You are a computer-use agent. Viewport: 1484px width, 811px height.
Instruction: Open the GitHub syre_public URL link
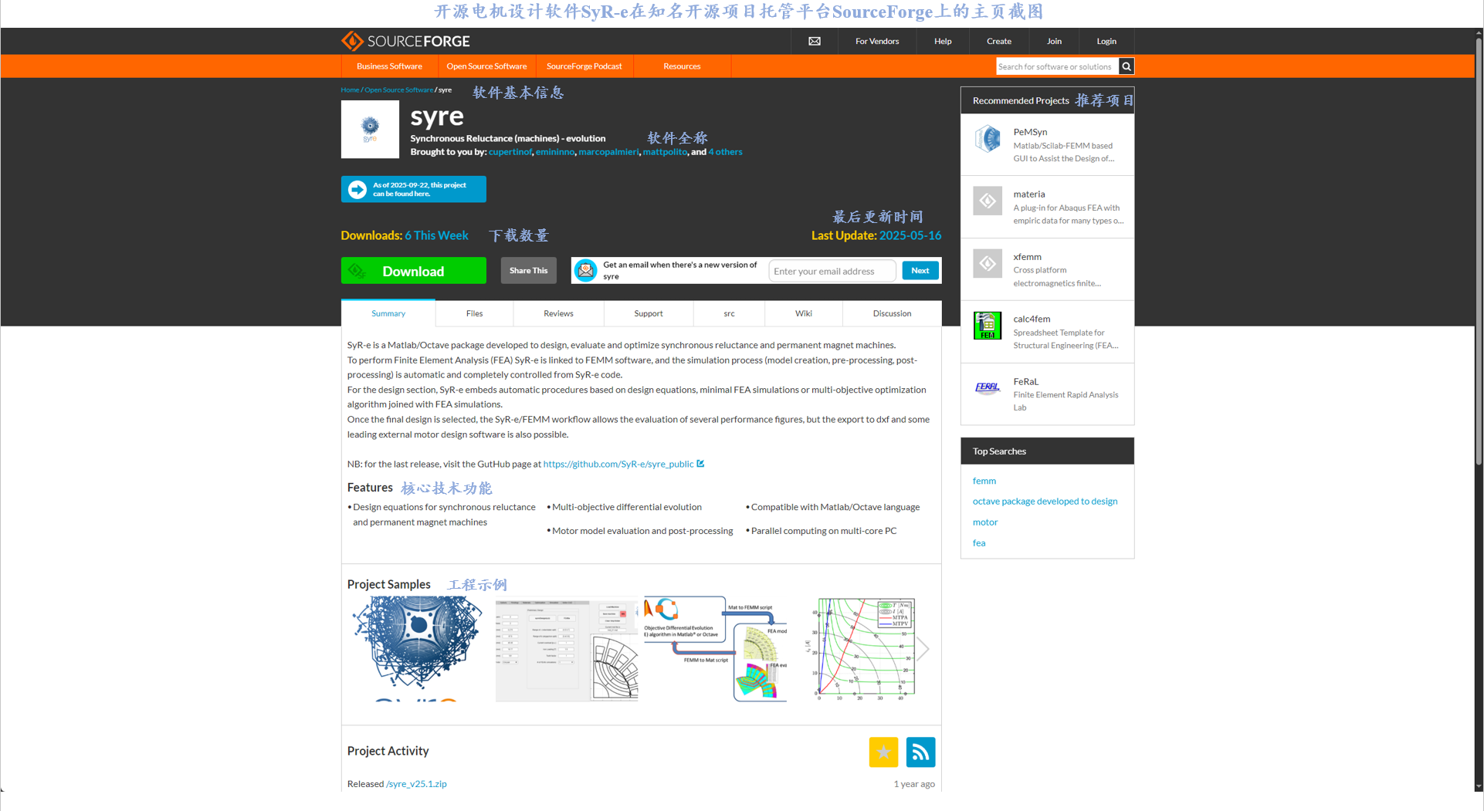618,464
